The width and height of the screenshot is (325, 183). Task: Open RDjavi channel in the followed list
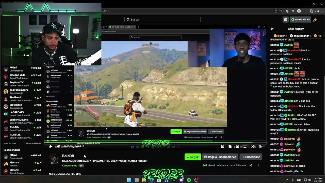coord(22,69)
